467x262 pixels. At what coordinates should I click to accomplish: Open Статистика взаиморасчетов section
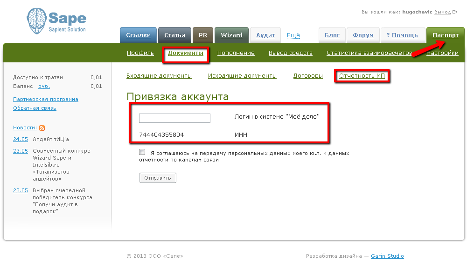click(x=369, y=53)
